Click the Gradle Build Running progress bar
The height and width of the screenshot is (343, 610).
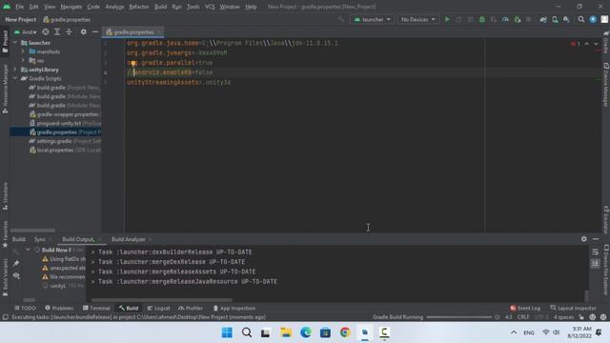[459, 317]
